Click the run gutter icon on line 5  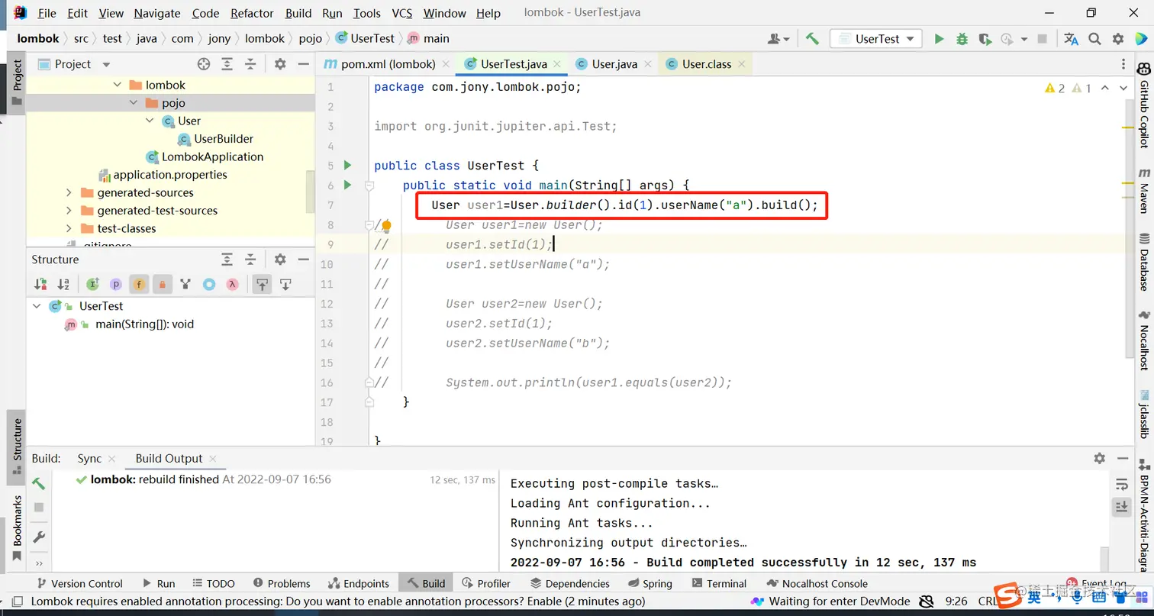pyautogui.click(x=347, y=165)
